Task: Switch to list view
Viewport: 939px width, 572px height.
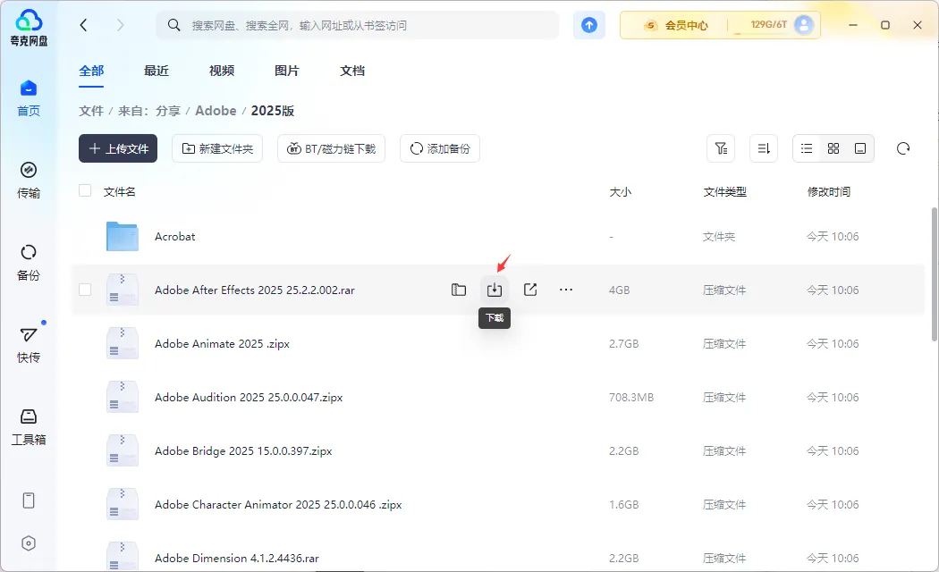Action: 807,148
